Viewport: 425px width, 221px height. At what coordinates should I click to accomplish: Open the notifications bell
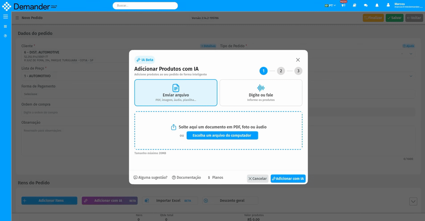[x=377, y=5]
